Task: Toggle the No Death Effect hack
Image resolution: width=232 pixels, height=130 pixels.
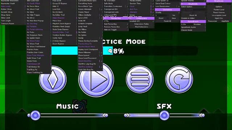Action: (x=38, y=3)
